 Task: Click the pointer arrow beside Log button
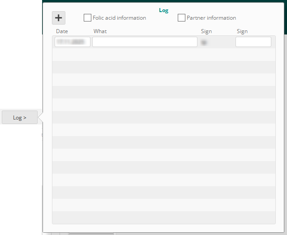point(40,118)
